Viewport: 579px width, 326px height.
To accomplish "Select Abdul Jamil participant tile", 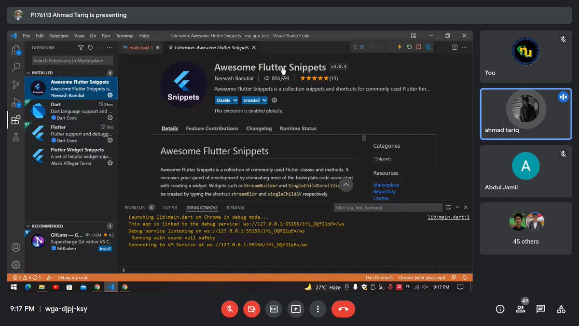I will (526, 171).
